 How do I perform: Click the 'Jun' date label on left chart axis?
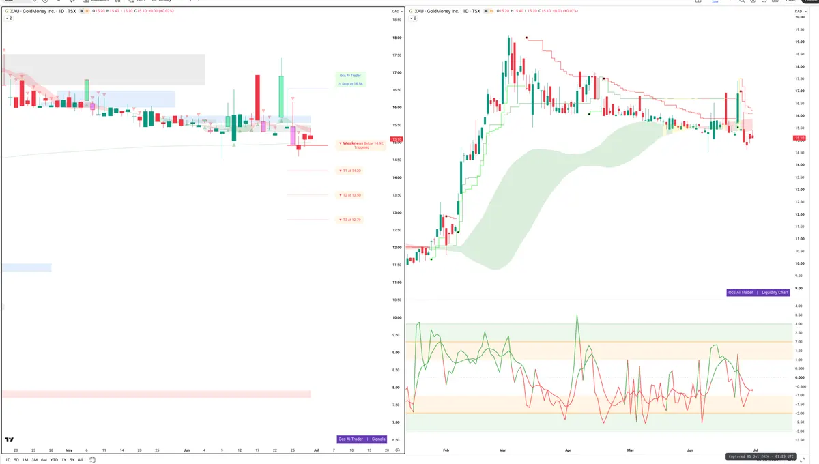tap(186, 450)
